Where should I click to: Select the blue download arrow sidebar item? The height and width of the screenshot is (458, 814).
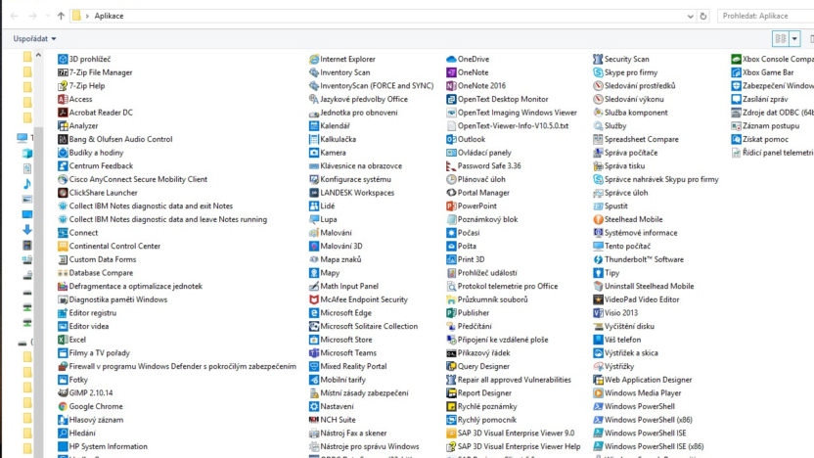pyautogui.click(x=27, y=229)
